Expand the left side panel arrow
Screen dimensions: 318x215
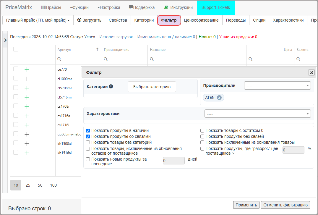point(5,40)
